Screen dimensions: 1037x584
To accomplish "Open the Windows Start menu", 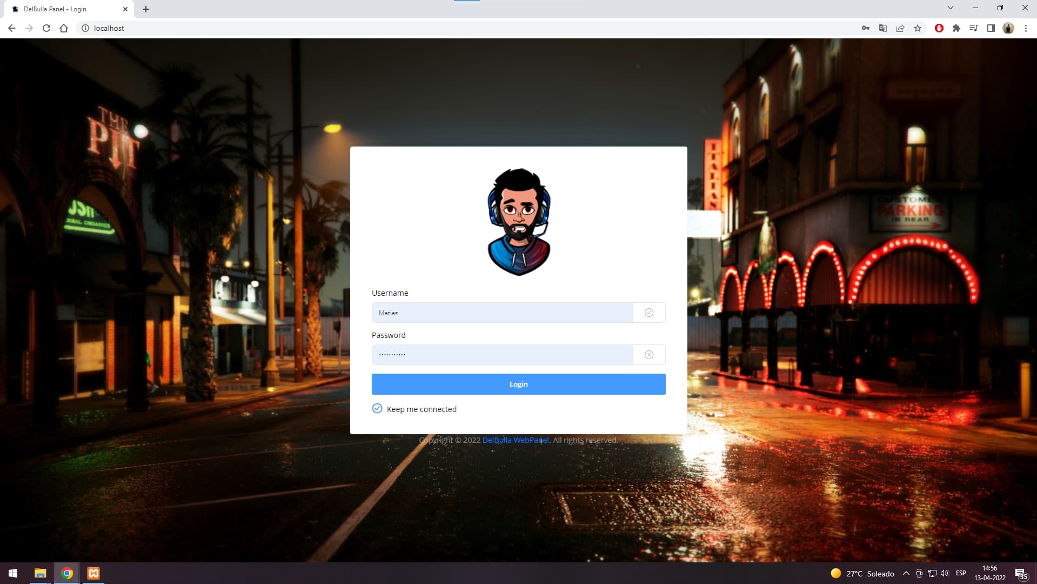I will (13, 573).
